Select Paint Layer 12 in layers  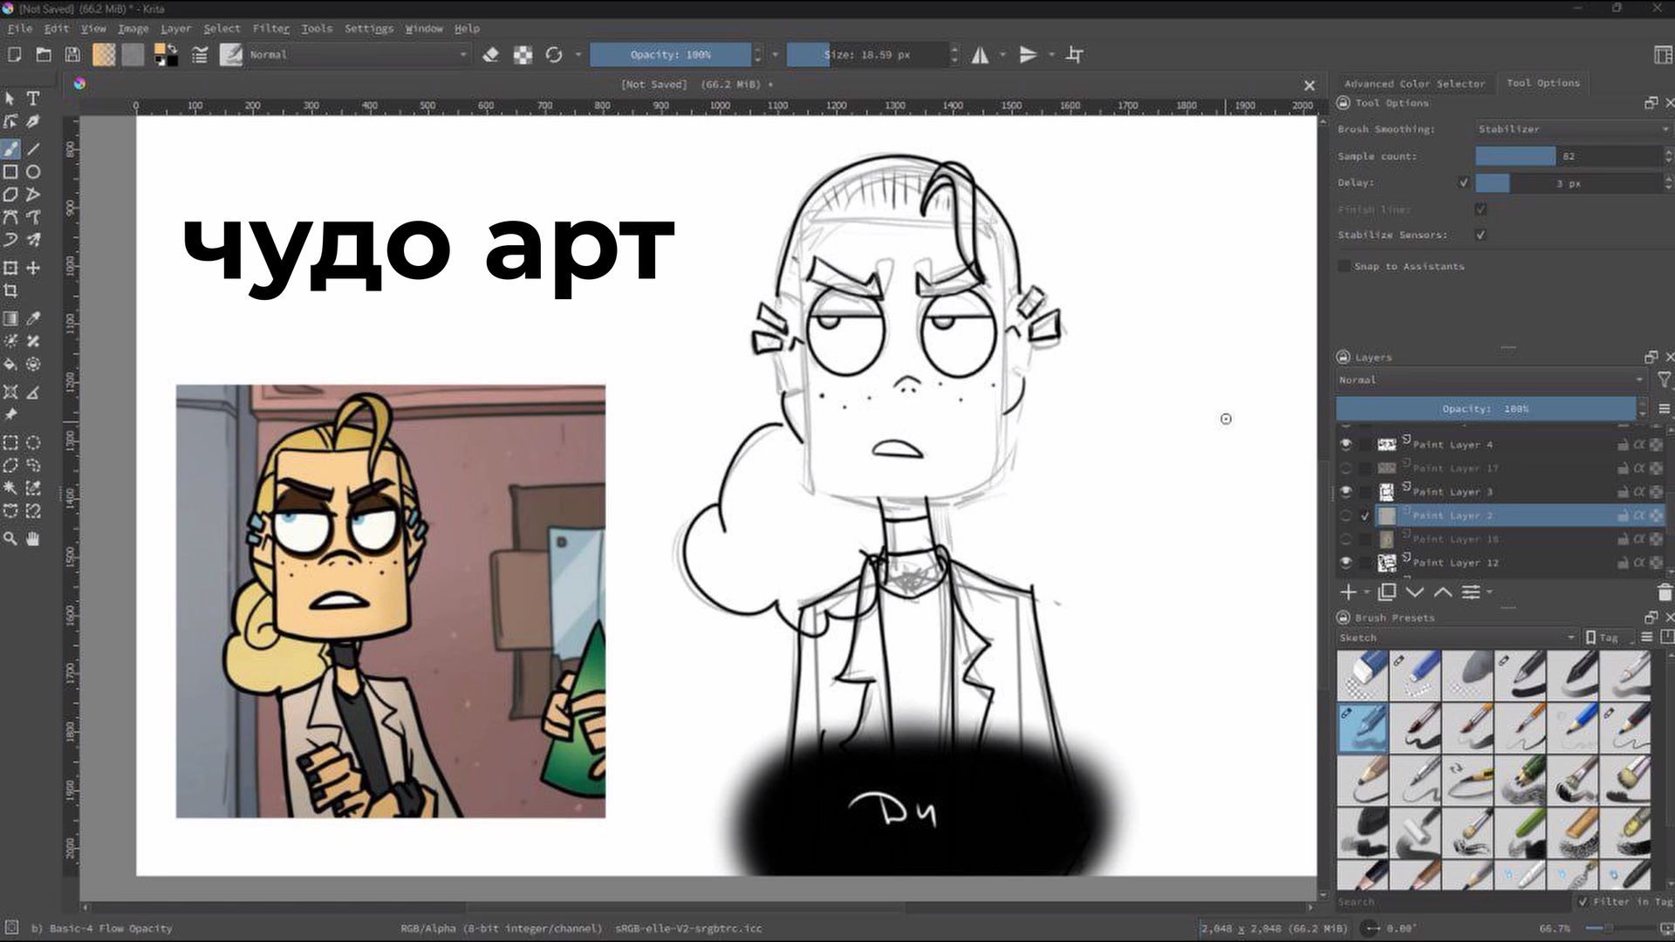click(x=1455, y=563)
